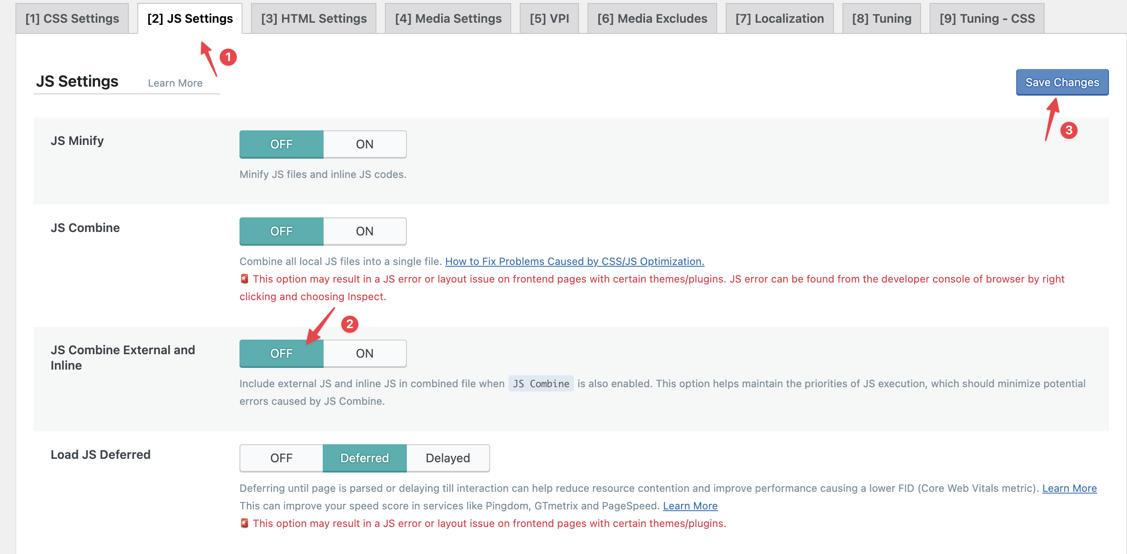Viewport: 1127px width, 554px height.
Task: Choose Delayed for Load JS Deferred
Action: point(447,458)
